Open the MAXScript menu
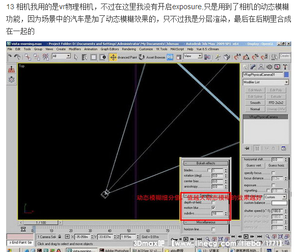This screenshot has width=297, height=252. (x=177, y=49)
